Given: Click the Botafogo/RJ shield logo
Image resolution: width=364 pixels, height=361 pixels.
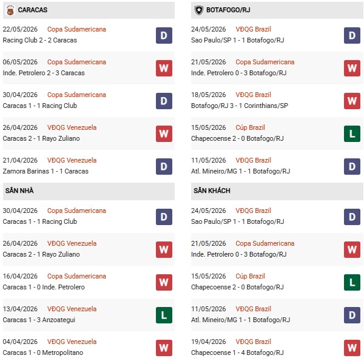Looking at the screenshot, I should 199,10.
